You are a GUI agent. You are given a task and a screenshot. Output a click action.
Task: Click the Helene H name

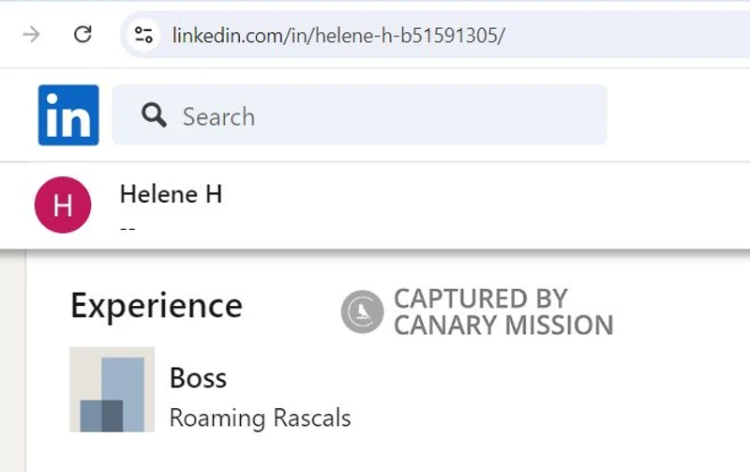[171, 194]
